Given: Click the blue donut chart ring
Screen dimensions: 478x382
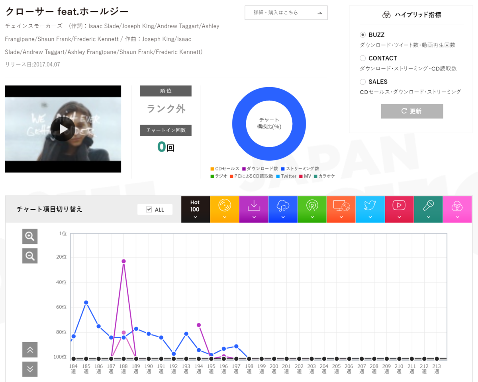Looking at the screenshot, I should pos(238,123).
